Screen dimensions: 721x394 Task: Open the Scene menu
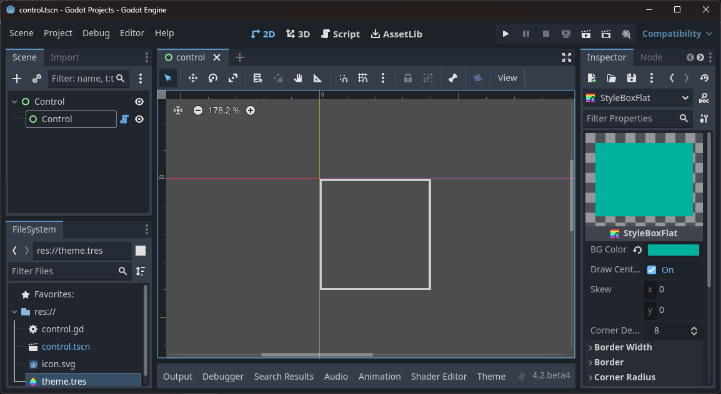pos(21,33)
